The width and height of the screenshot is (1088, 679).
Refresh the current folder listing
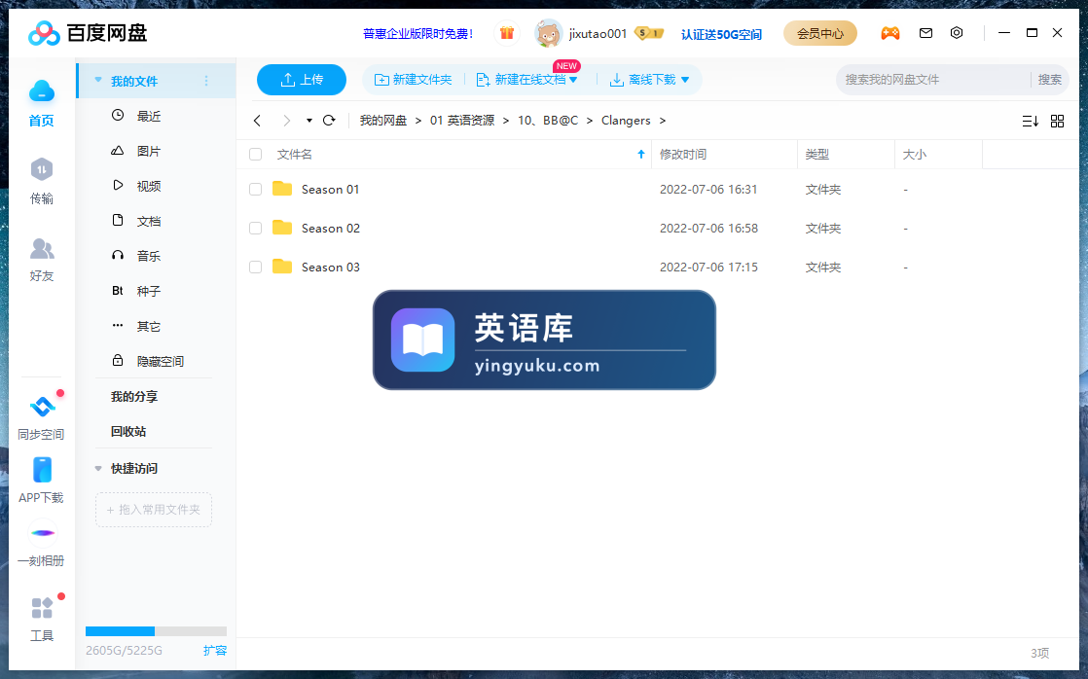[330, 121]
